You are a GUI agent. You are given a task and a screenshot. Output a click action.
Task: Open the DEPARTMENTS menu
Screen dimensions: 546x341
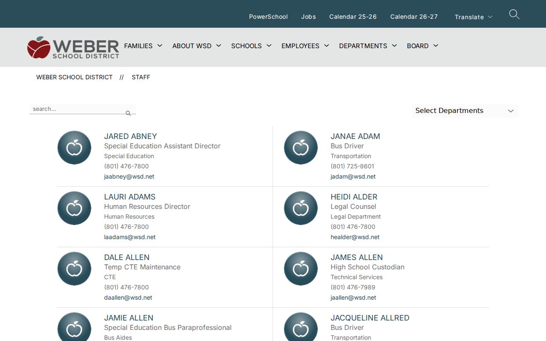tap(363, 46)
